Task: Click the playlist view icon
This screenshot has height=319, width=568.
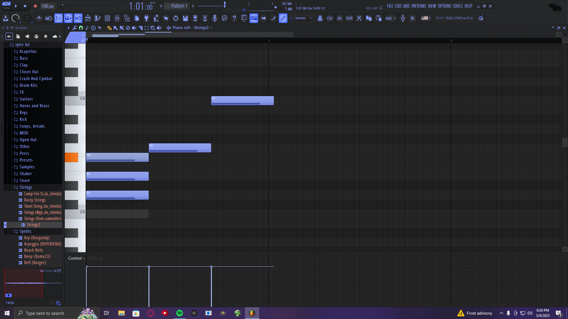Action: 88,18
